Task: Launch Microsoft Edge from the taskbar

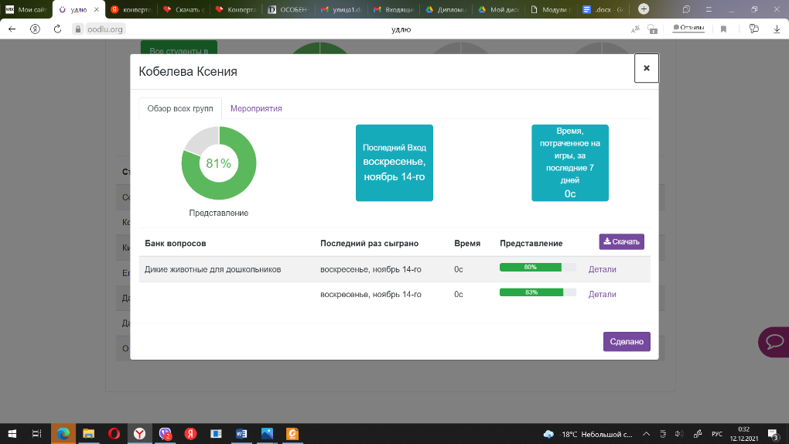Action: 63,434
